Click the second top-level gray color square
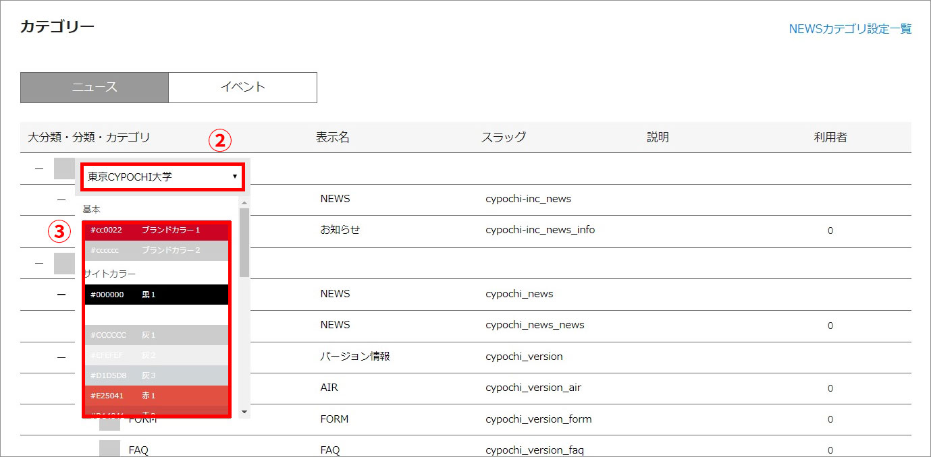This screenshot has width=931, height=457. point(64,263)
